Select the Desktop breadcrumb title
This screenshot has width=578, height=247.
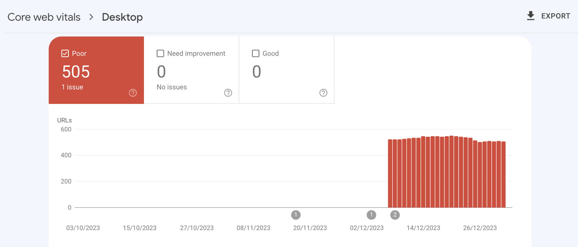(122, 17)
